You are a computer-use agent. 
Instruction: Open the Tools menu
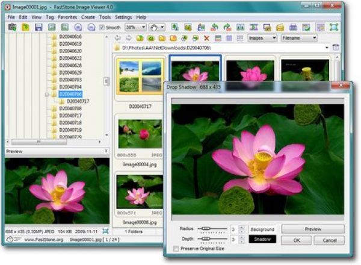105,17
